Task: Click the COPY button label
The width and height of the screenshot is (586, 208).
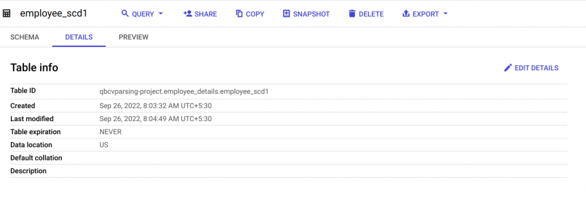Action: coord(255,14)
